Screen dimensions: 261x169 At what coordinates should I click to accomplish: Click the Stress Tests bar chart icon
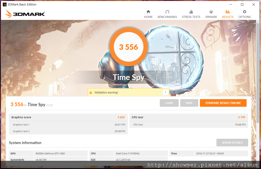[x=191, y=12]
